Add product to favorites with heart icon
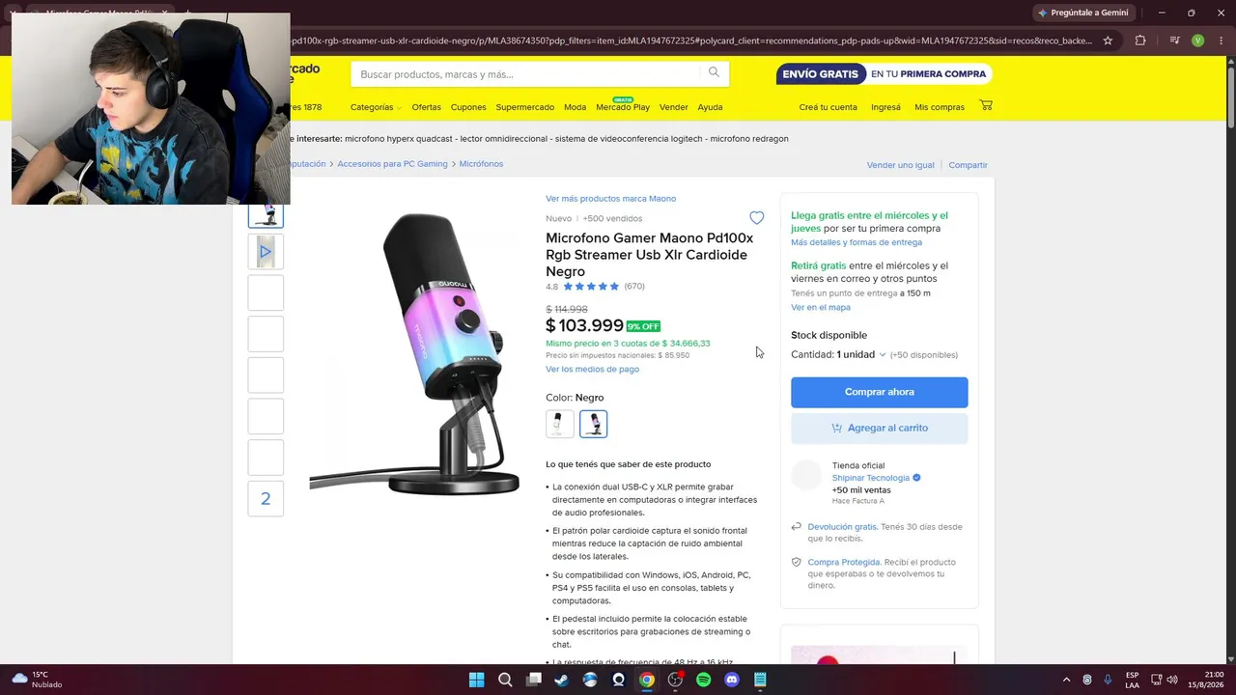The image size is (1236, 695). [756, 218]
